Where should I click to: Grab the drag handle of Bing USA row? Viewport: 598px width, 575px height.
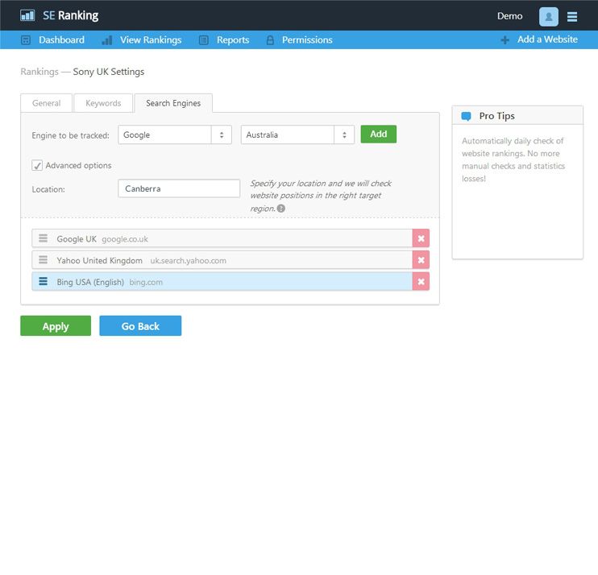point(43,282)
